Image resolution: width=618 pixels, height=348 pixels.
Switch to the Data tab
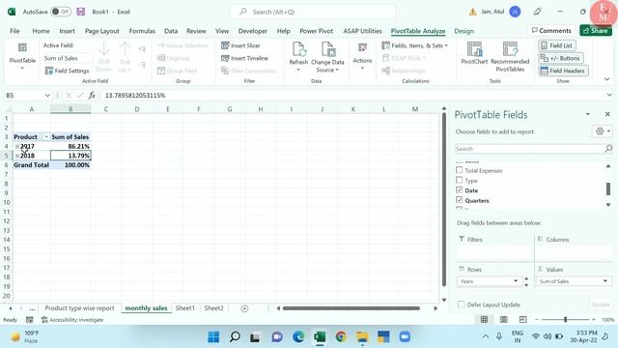(171, 31)
